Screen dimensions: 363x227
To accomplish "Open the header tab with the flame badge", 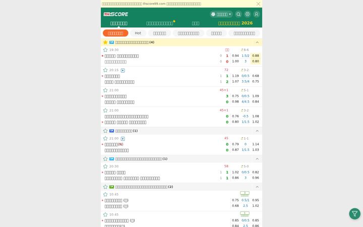I will point(160,23).
